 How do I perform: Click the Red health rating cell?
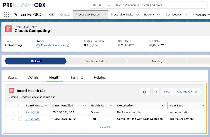(x=93, y=119)
